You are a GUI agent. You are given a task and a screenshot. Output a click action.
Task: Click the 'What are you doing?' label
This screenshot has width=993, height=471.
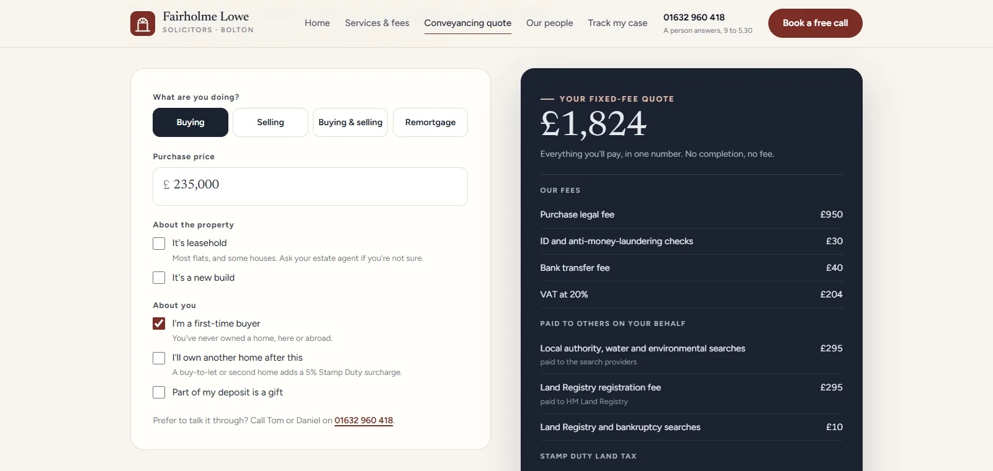click(196, 97)
